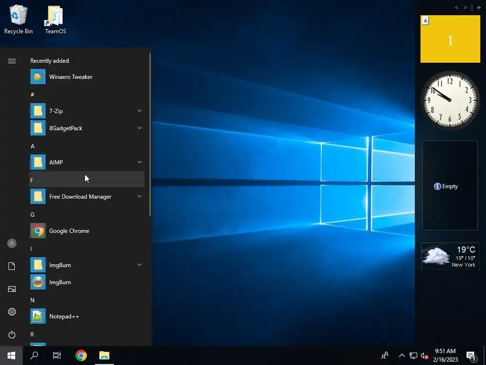Viewport: 486px width, 365px height.
Task: Click the yellow sticky note gadget
Action: coord(450,39)
